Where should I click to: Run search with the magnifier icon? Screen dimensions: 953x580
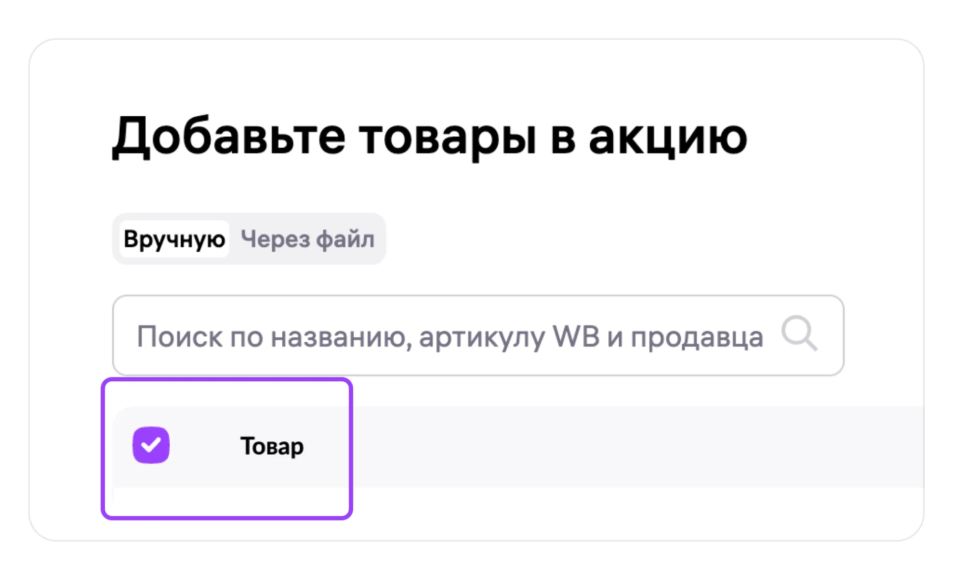(x=799, y=334)
